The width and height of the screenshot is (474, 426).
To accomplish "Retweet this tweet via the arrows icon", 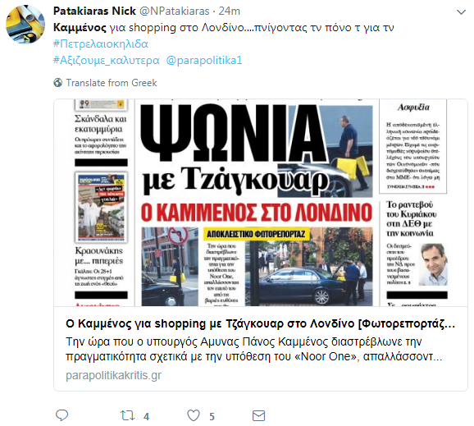I will point(128,415).
